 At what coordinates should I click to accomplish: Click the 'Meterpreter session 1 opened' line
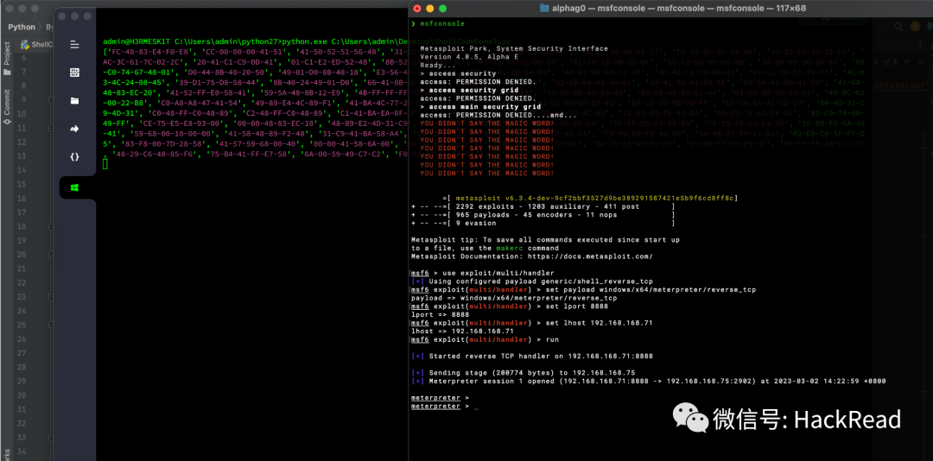pos(649,382)
